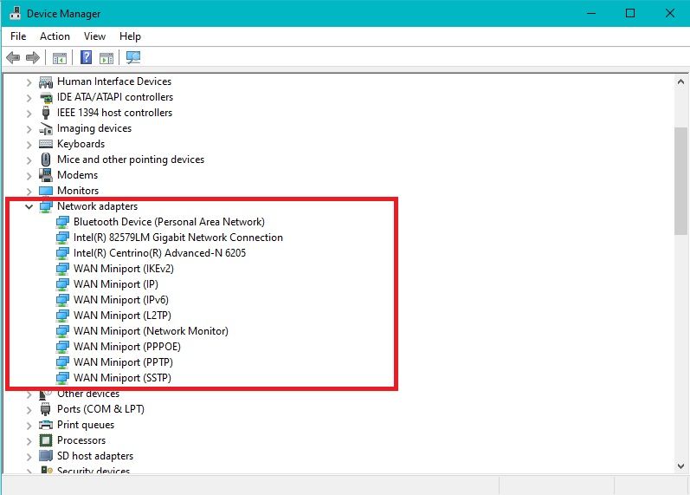Select WAN Miniport (IP) entry
690x495 pixels.
point(116,284)
